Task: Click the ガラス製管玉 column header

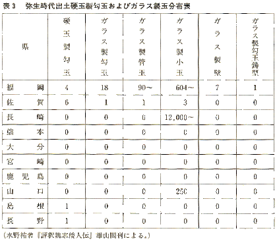Action: 142,47
